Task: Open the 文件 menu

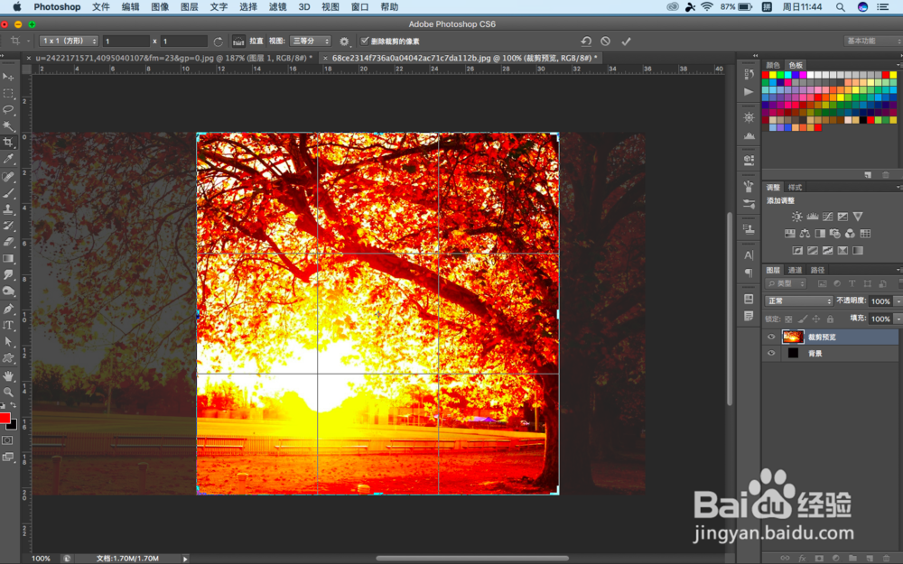Action: 101,7
